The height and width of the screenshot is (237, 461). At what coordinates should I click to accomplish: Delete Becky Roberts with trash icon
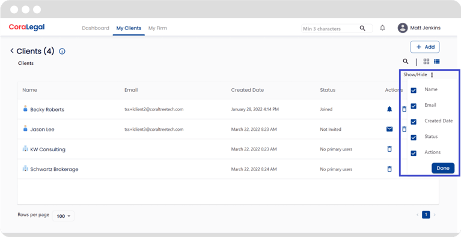point(405,109)
